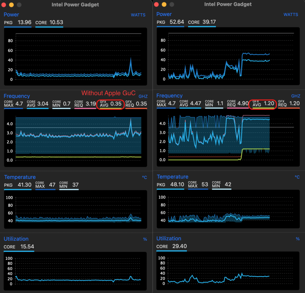Click the °C unit label in the right window

297,177
